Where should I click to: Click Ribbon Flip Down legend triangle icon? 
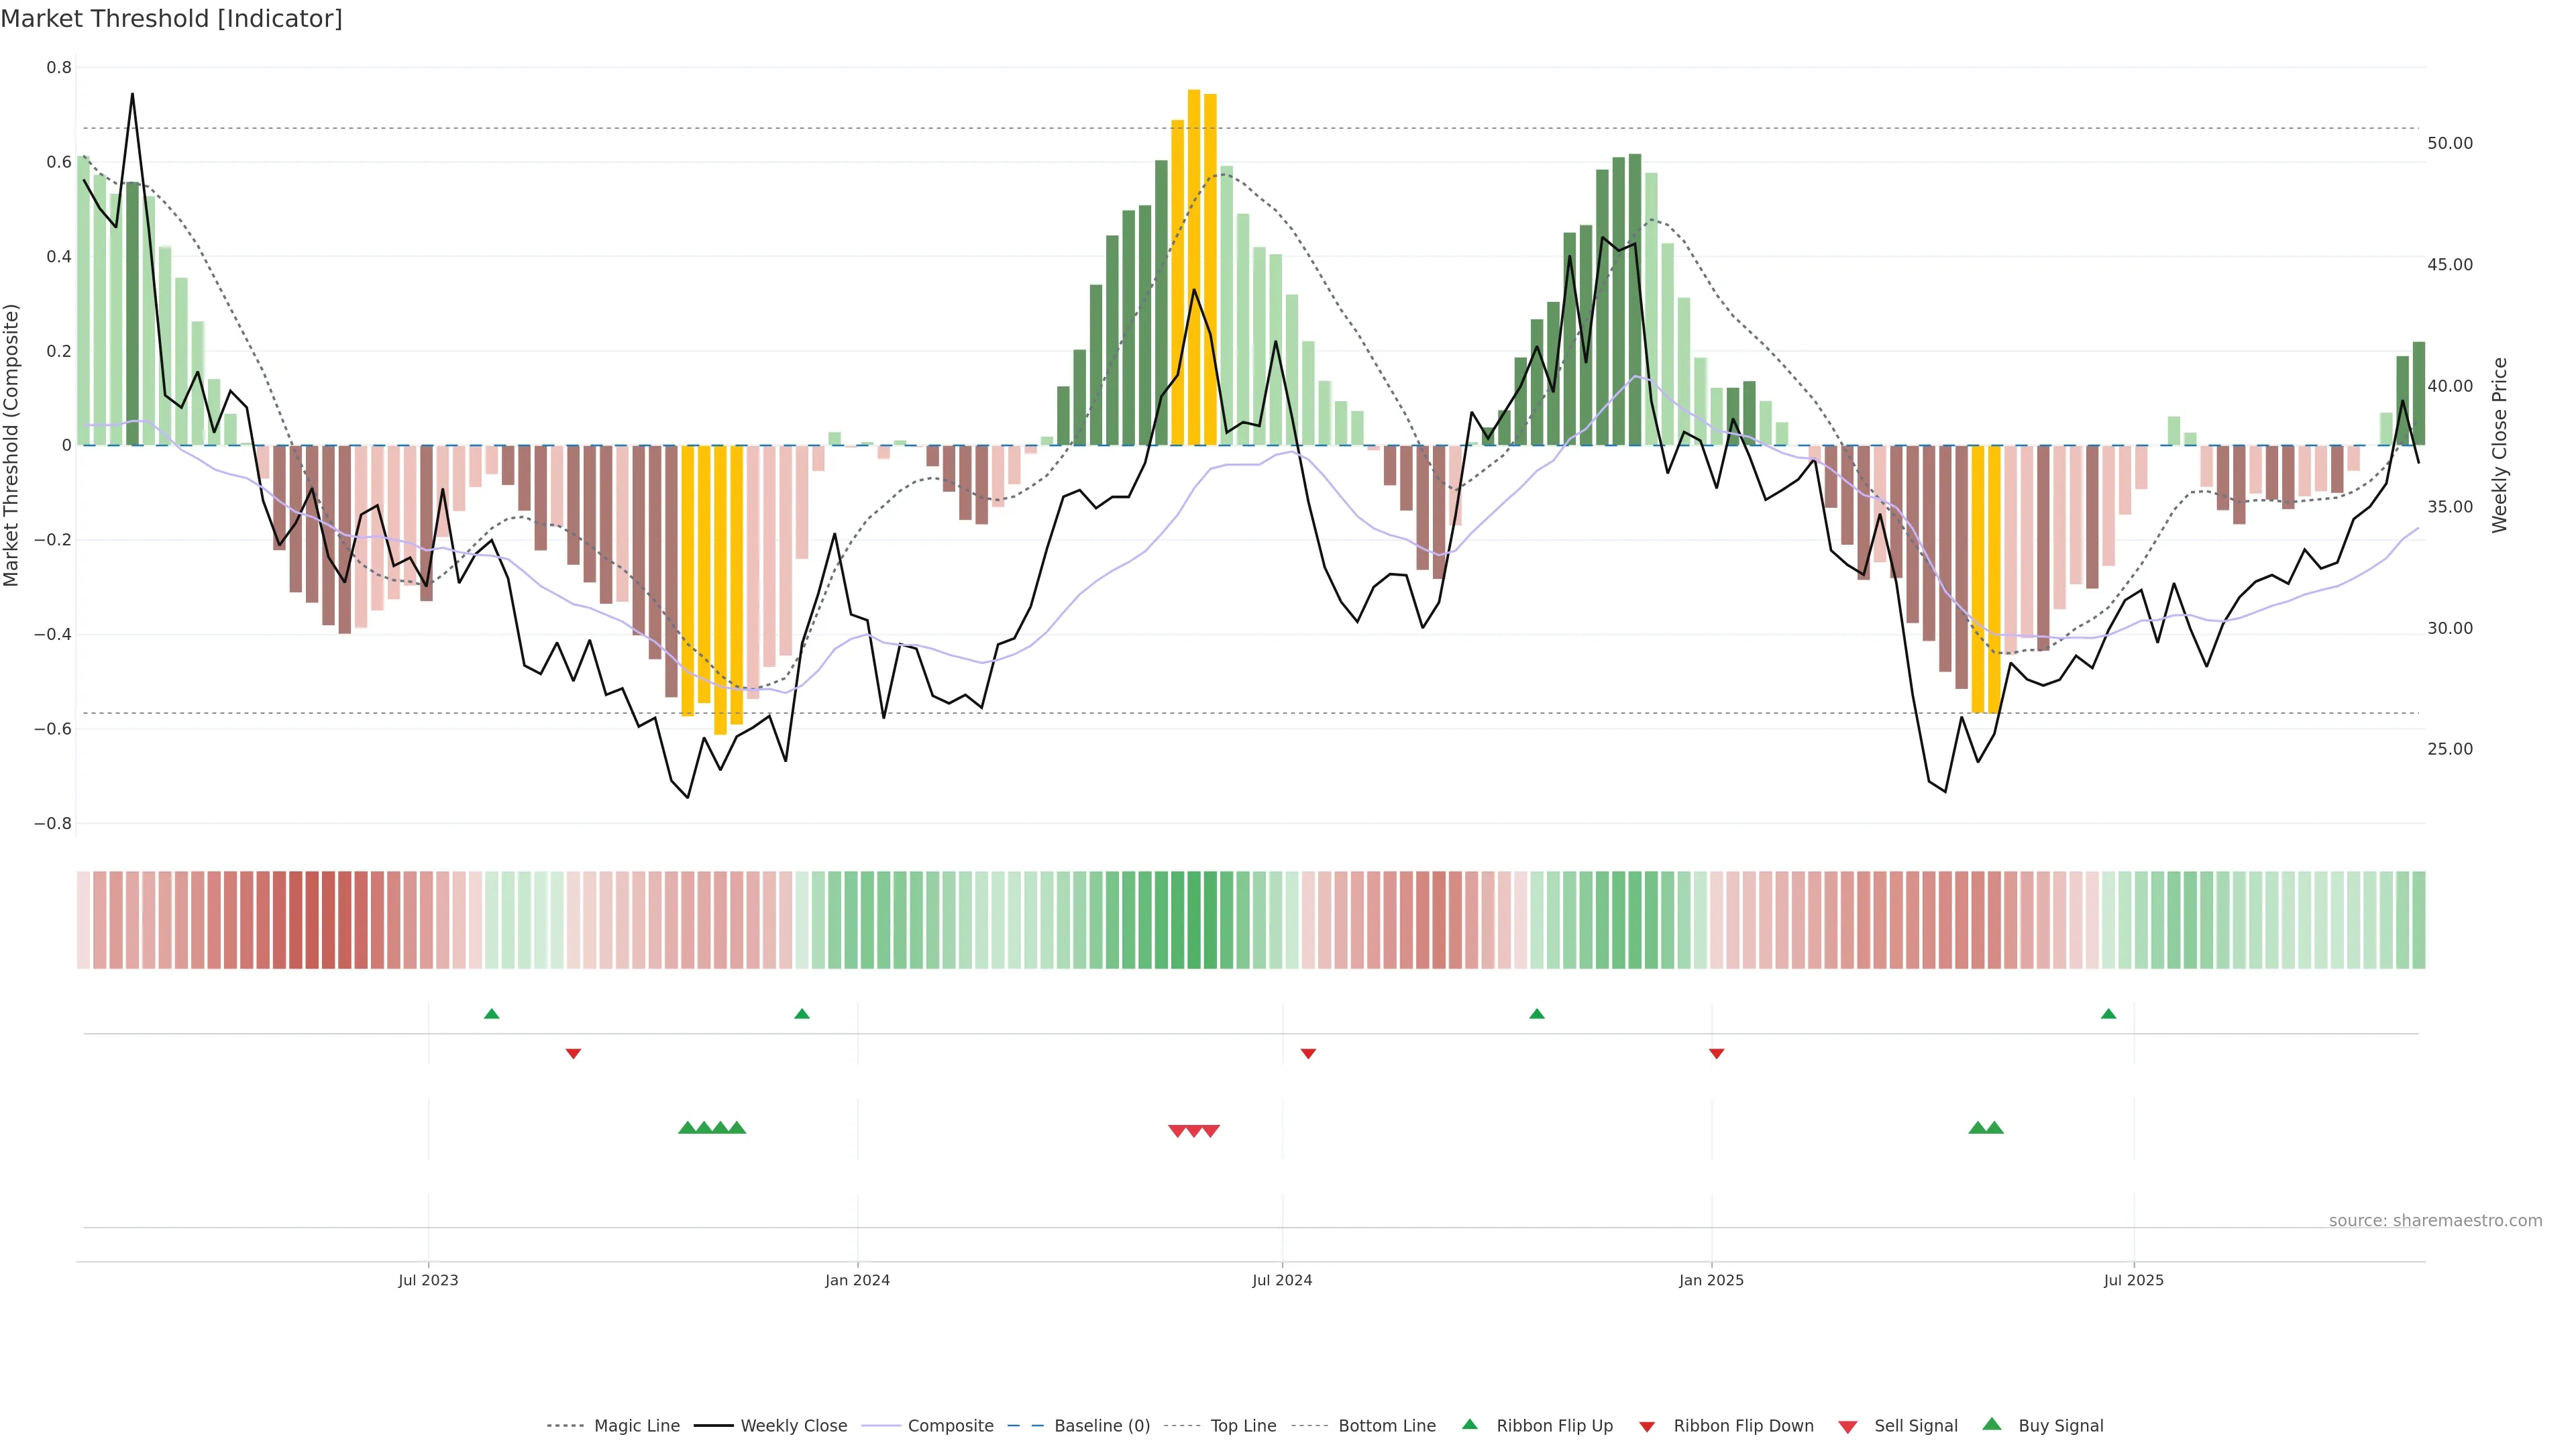pyautogui.click(x=1647, y=1427)
